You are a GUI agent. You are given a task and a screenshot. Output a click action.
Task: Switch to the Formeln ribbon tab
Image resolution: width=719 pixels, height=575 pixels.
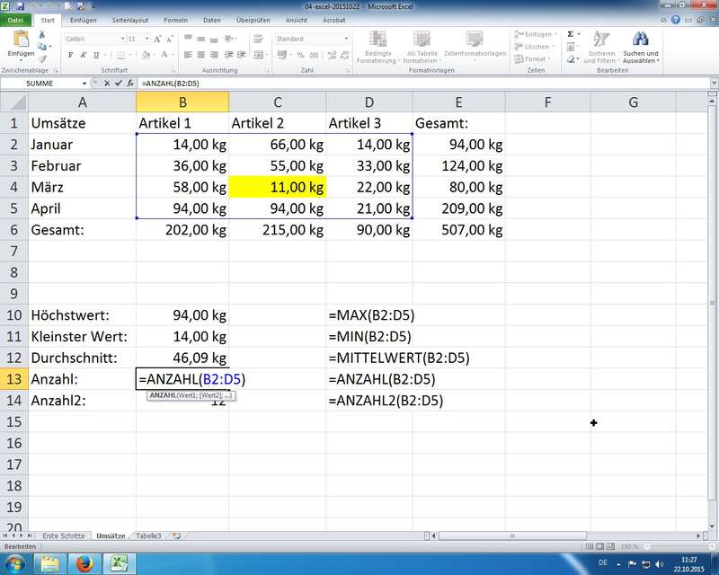[175, 19]
